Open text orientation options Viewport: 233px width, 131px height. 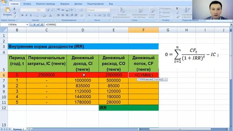click(72, 10)
